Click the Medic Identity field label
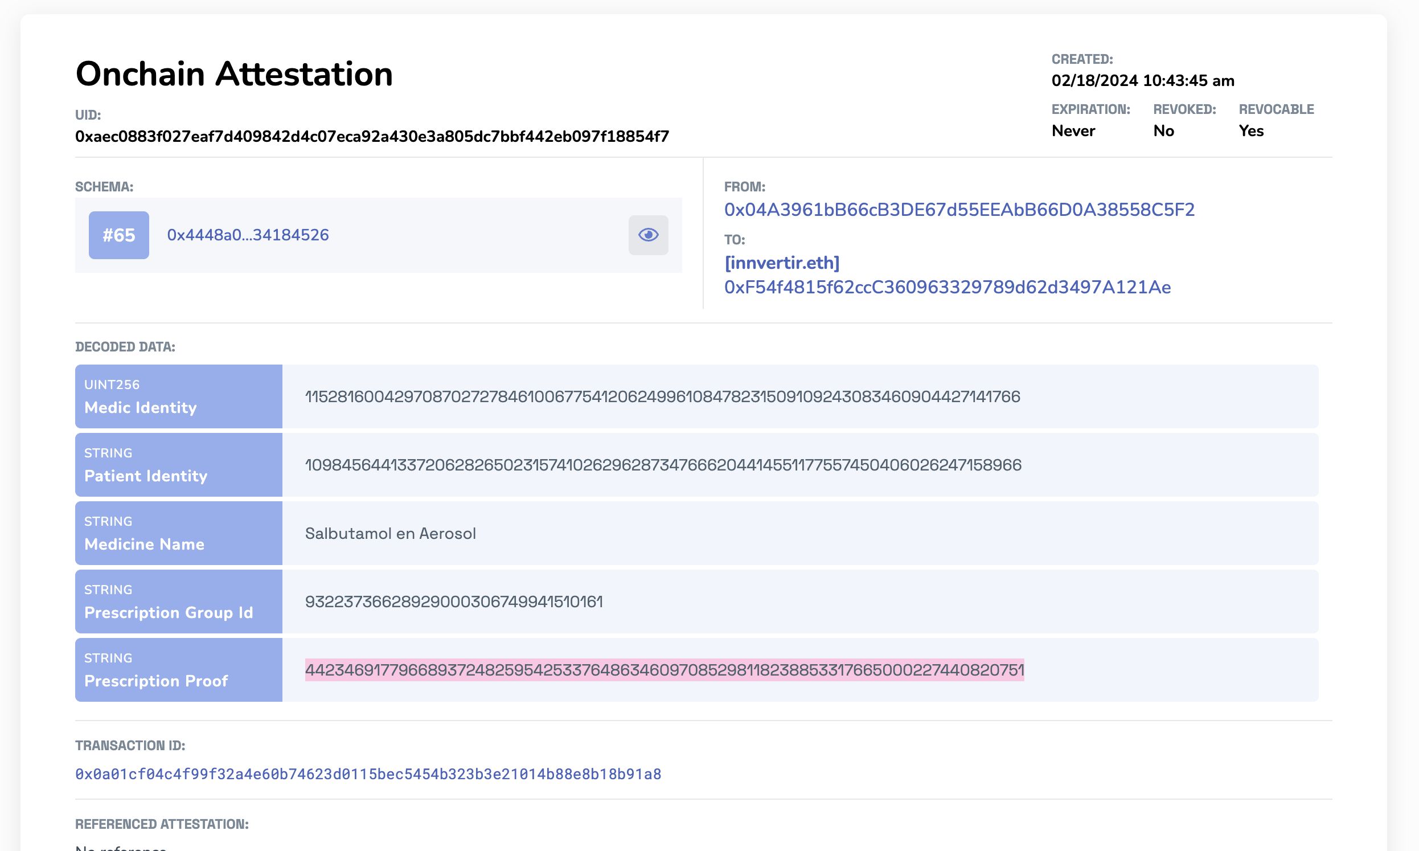This screenshot has height=851, width=1419. 141,408
